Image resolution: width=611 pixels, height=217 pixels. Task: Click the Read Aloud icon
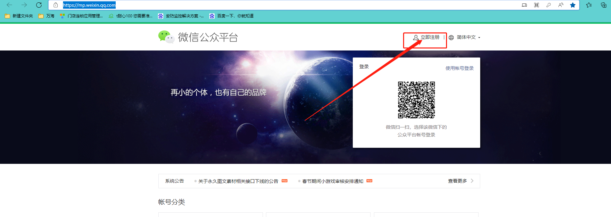[561, 5]
